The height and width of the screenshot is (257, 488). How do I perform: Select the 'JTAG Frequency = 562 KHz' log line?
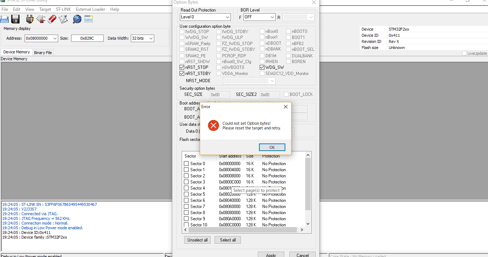pyautogui.click(x=36, y=218)
